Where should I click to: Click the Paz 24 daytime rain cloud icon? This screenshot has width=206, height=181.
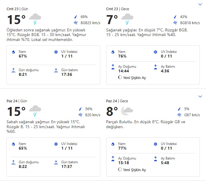point(35,111)
